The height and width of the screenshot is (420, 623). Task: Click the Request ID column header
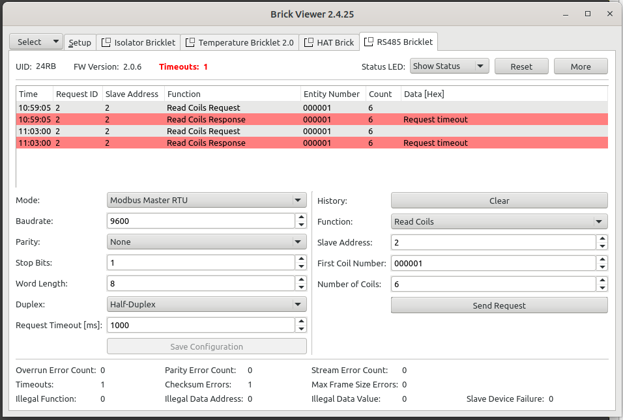pyautogui.click(x=78, y=94)
